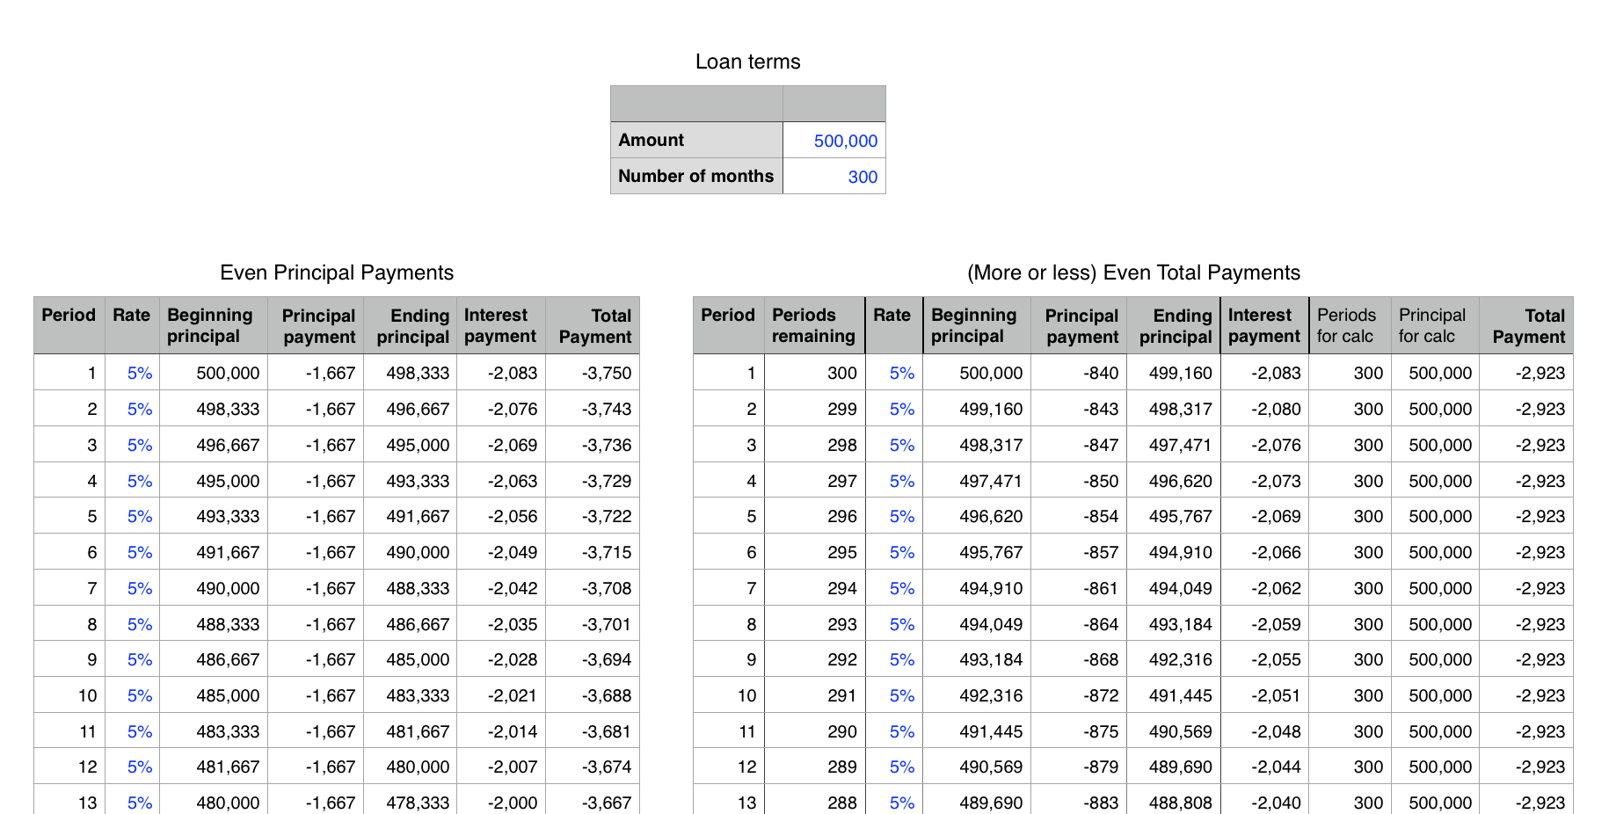Select Amount value 500,000 in Loan terms
The height and width of the screenshot is (814, 1616).
click(x=834, y=141)
